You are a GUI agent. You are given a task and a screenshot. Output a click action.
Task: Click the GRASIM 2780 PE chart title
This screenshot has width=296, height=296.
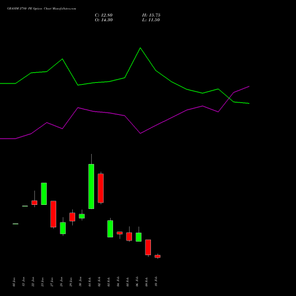[x=41, y=9]
